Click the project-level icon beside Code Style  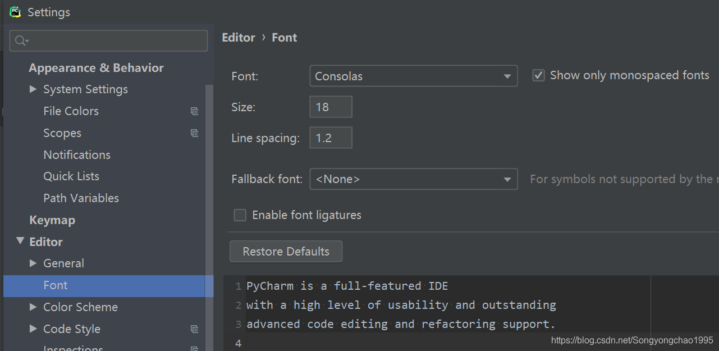[194, 329]
